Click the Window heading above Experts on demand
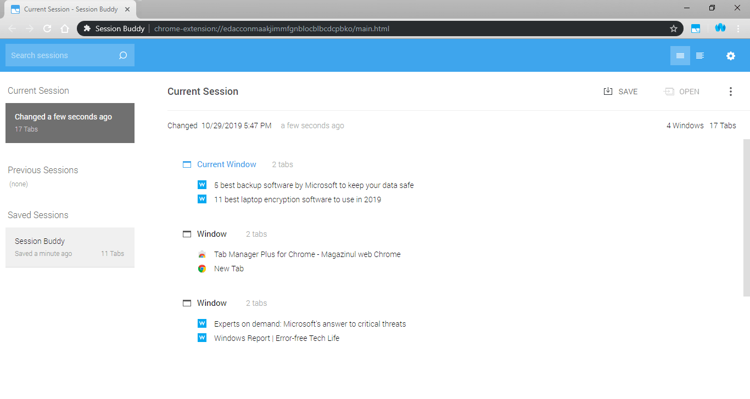 click(212, 303)
